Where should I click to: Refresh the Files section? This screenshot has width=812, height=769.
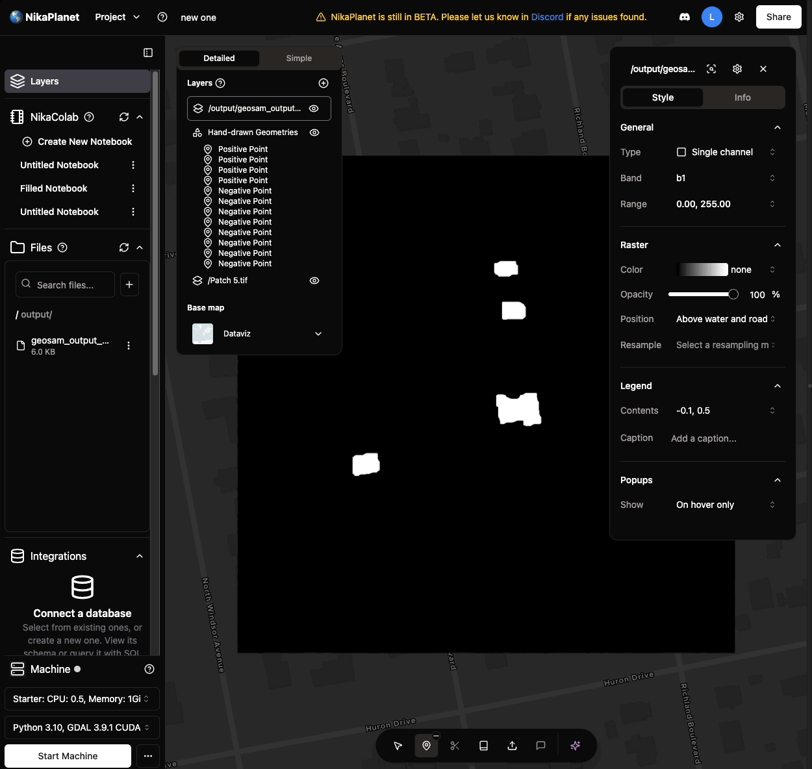pos(124,247)
